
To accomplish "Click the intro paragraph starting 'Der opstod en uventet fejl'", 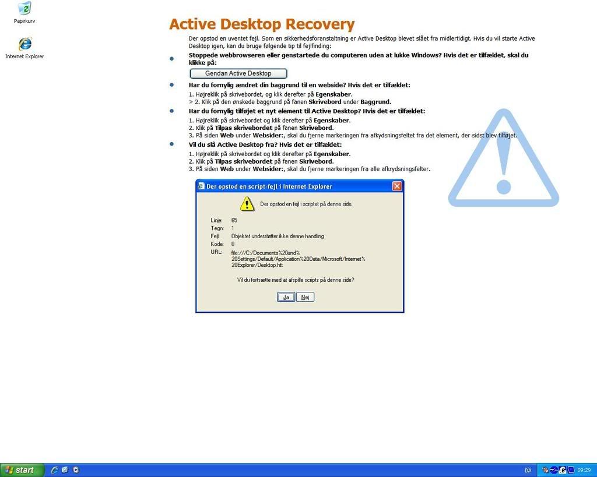I will 361,42.
